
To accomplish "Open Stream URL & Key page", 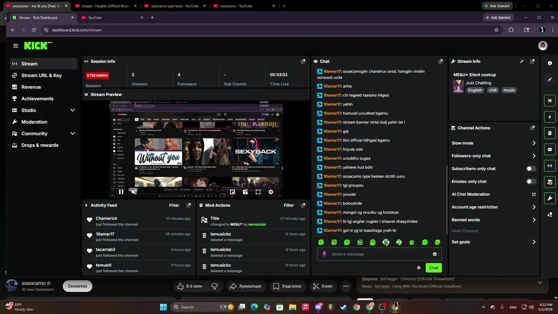I will pyautogui.click(x=44, y=75).
